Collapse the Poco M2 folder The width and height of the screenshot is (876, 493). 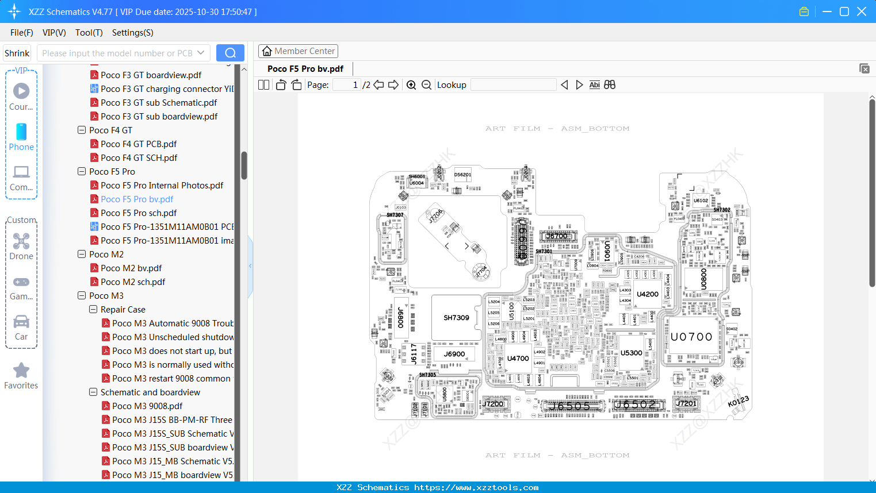pos(82,255)
